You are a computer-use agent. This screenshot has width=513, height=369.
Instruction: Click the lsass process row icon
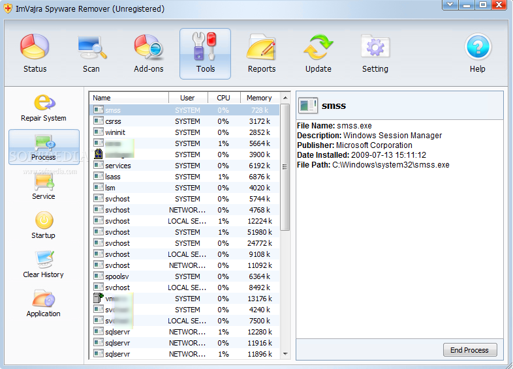99,177
